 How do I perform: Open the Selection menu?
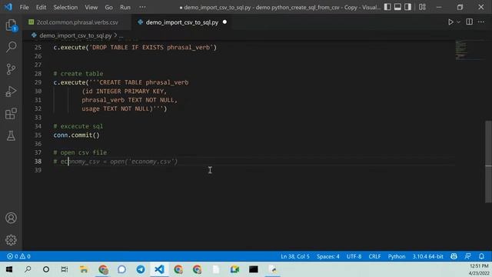click(65, 7)
